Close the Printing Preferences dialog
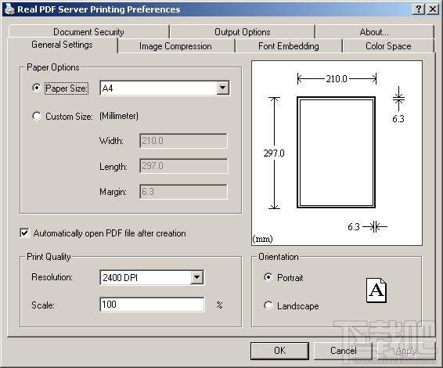The image size is (443, 368). pyautogui.click(x=432, y=9)
